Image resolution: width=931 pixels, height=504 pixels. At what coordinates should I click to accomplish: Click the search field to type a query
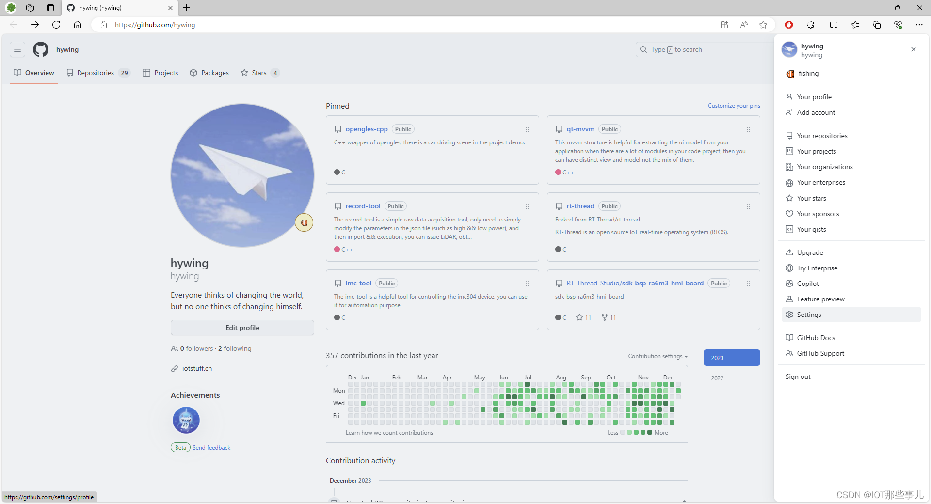coord(703,49)
